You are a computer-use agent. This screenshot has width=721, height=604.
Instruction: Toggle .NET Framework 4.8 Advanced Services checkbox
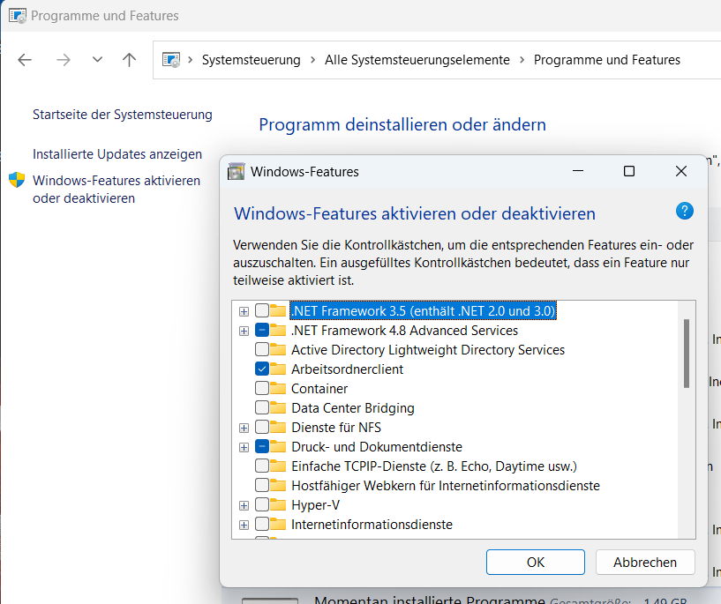pos(262,331)
